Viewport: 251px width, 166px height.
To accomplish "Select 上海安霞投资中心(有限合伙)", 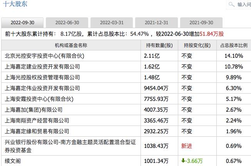I will [x=39, y=99].
